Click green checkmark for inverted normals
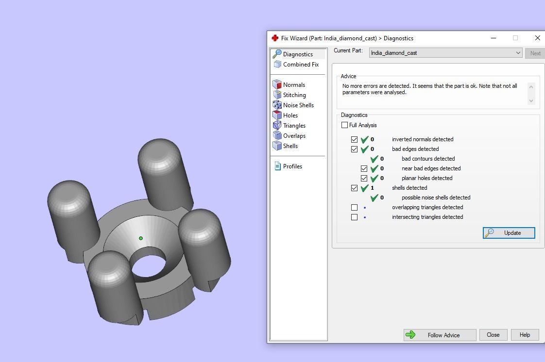Viewport: 545px width, 362px height. click(x=364, y=140)
